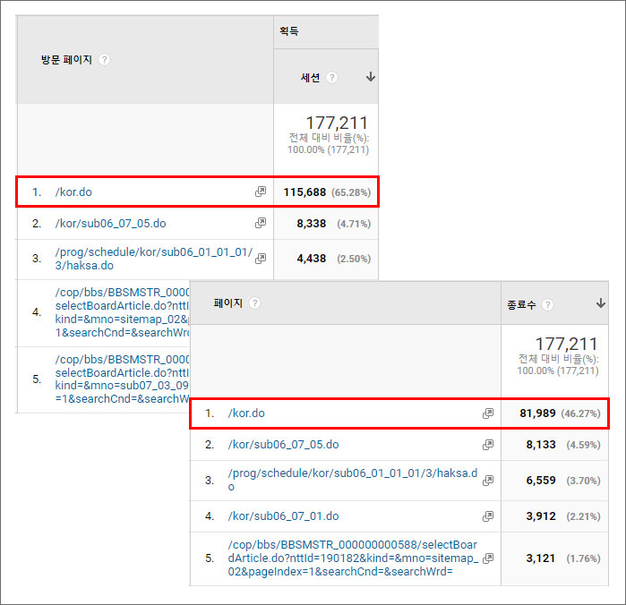Click external-link icon in 3,121 exits row
This screenshot has height=605, width=626.
click(x=488, y=558)
